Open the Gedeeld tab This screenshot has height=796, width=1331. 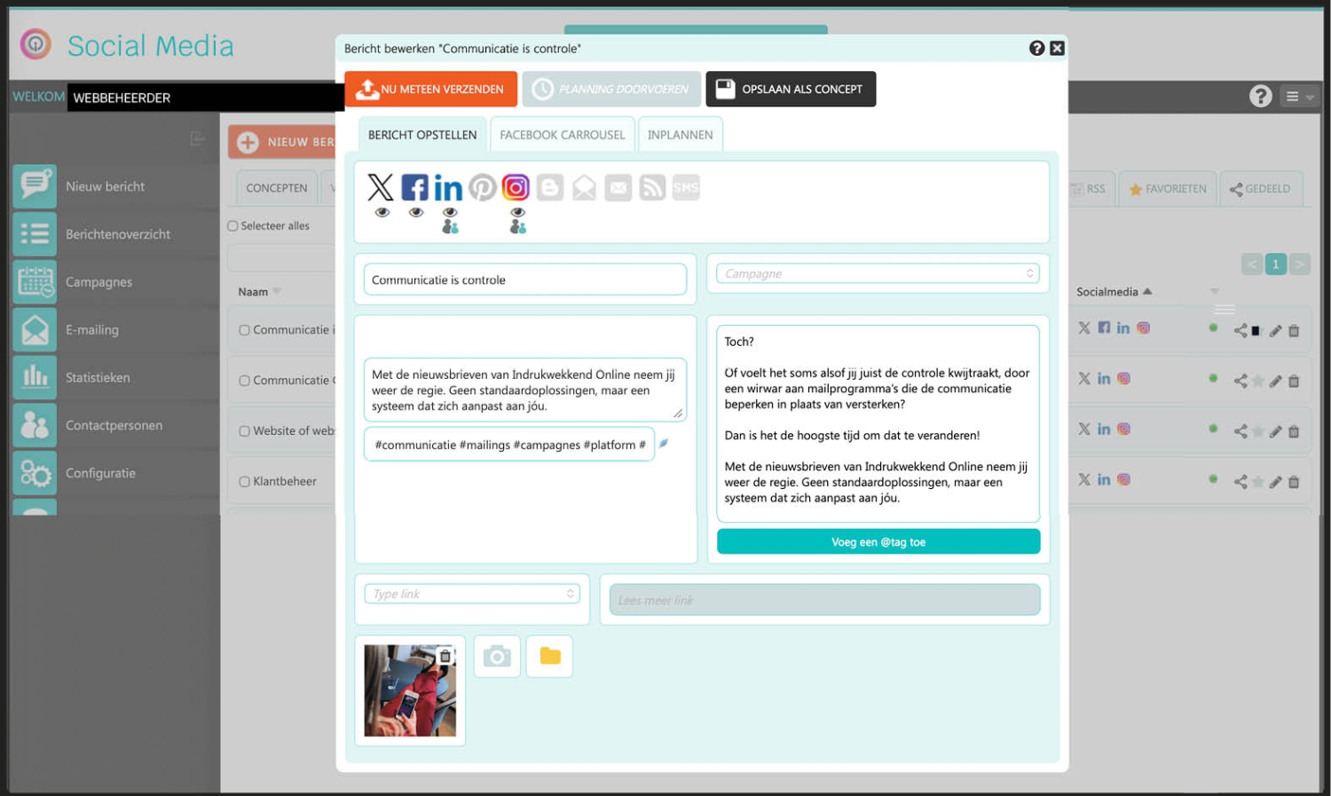pyautogui.click(x=1260, y=189)
